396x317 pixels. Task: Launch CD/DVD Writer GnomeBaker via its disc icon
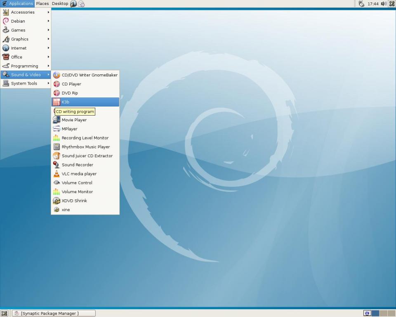(57, 75)
